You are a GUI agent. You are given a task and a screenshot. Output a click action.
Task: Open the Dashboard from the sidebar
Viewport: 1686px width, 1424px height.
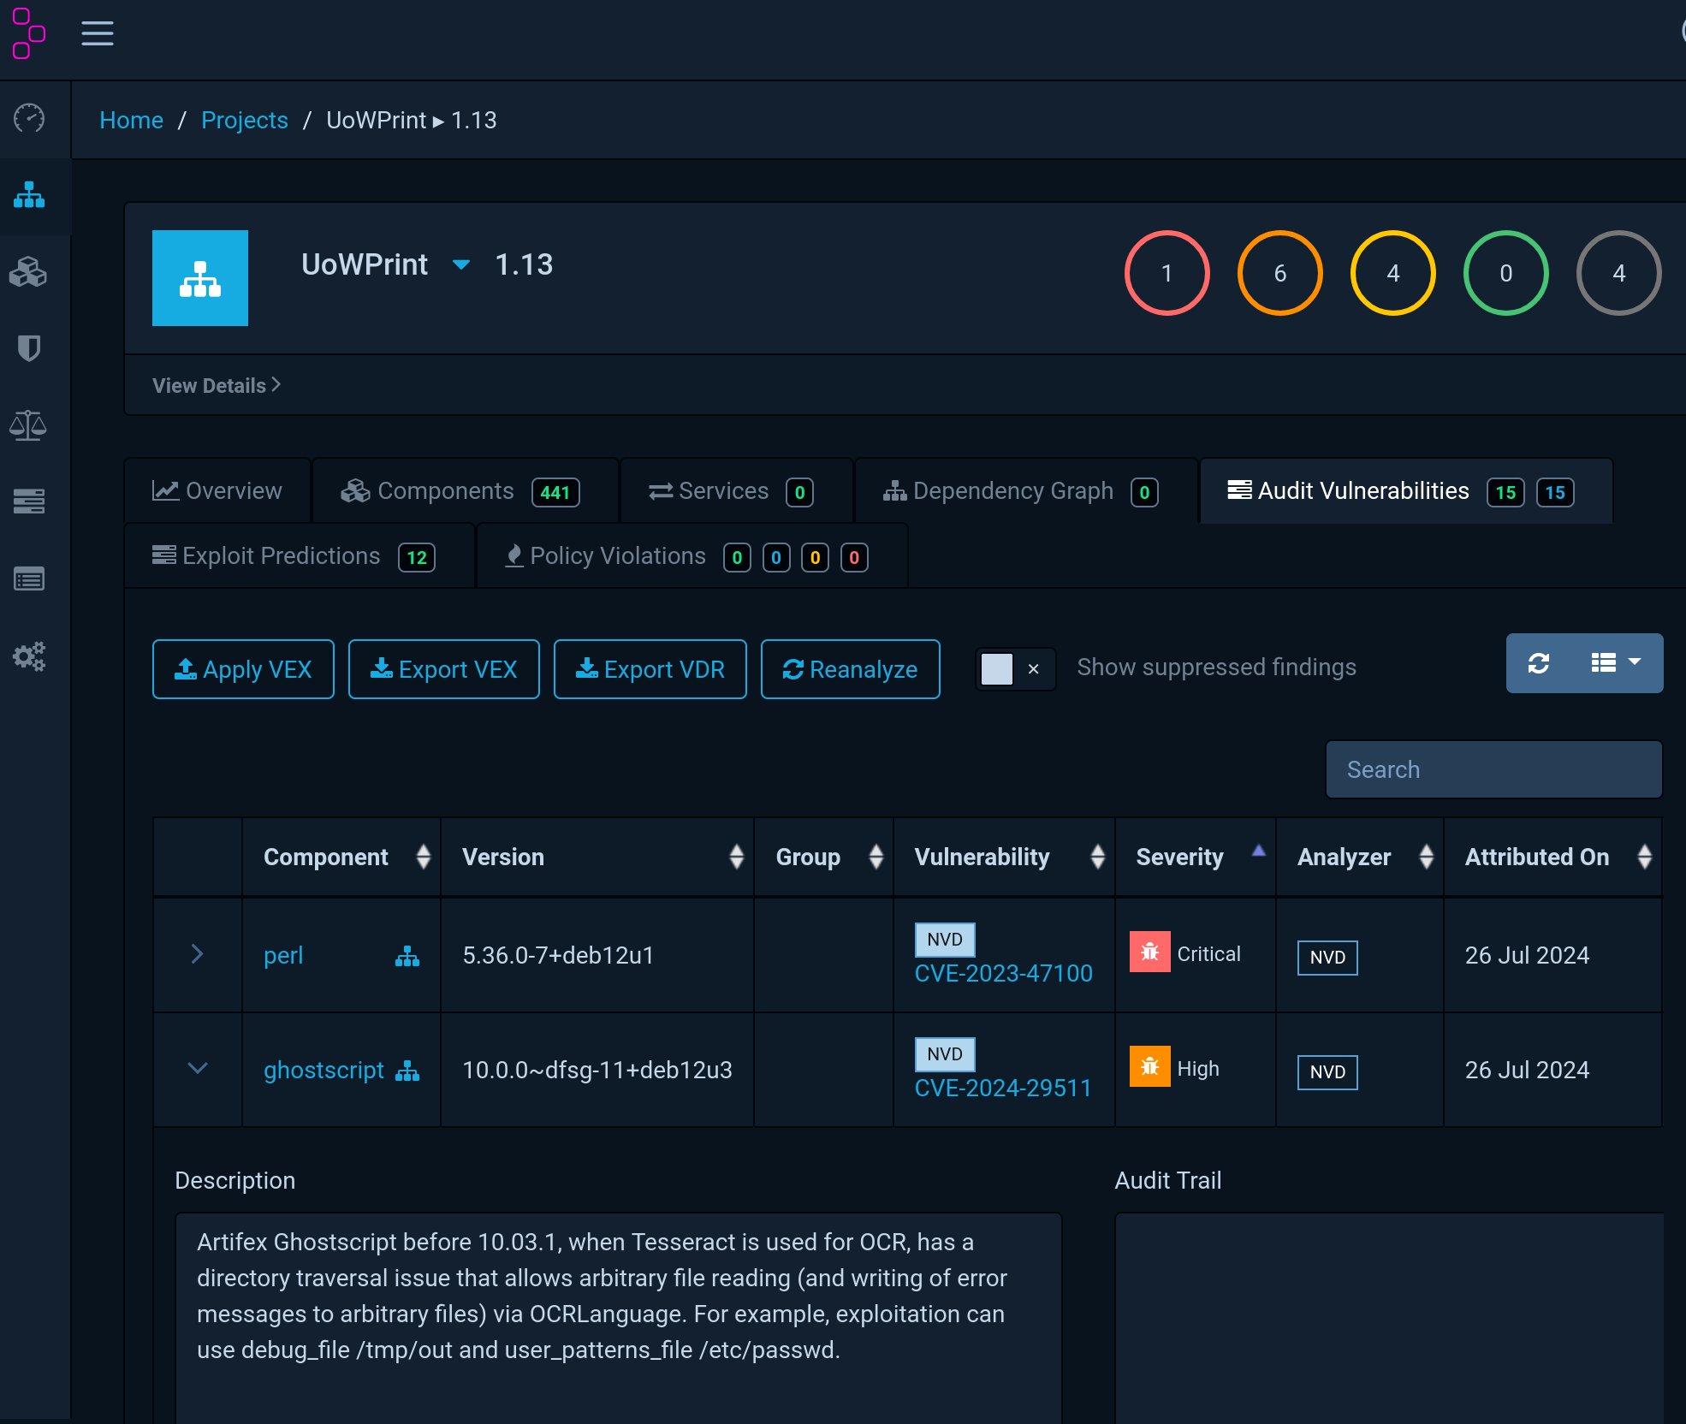[x=29, y=119]
